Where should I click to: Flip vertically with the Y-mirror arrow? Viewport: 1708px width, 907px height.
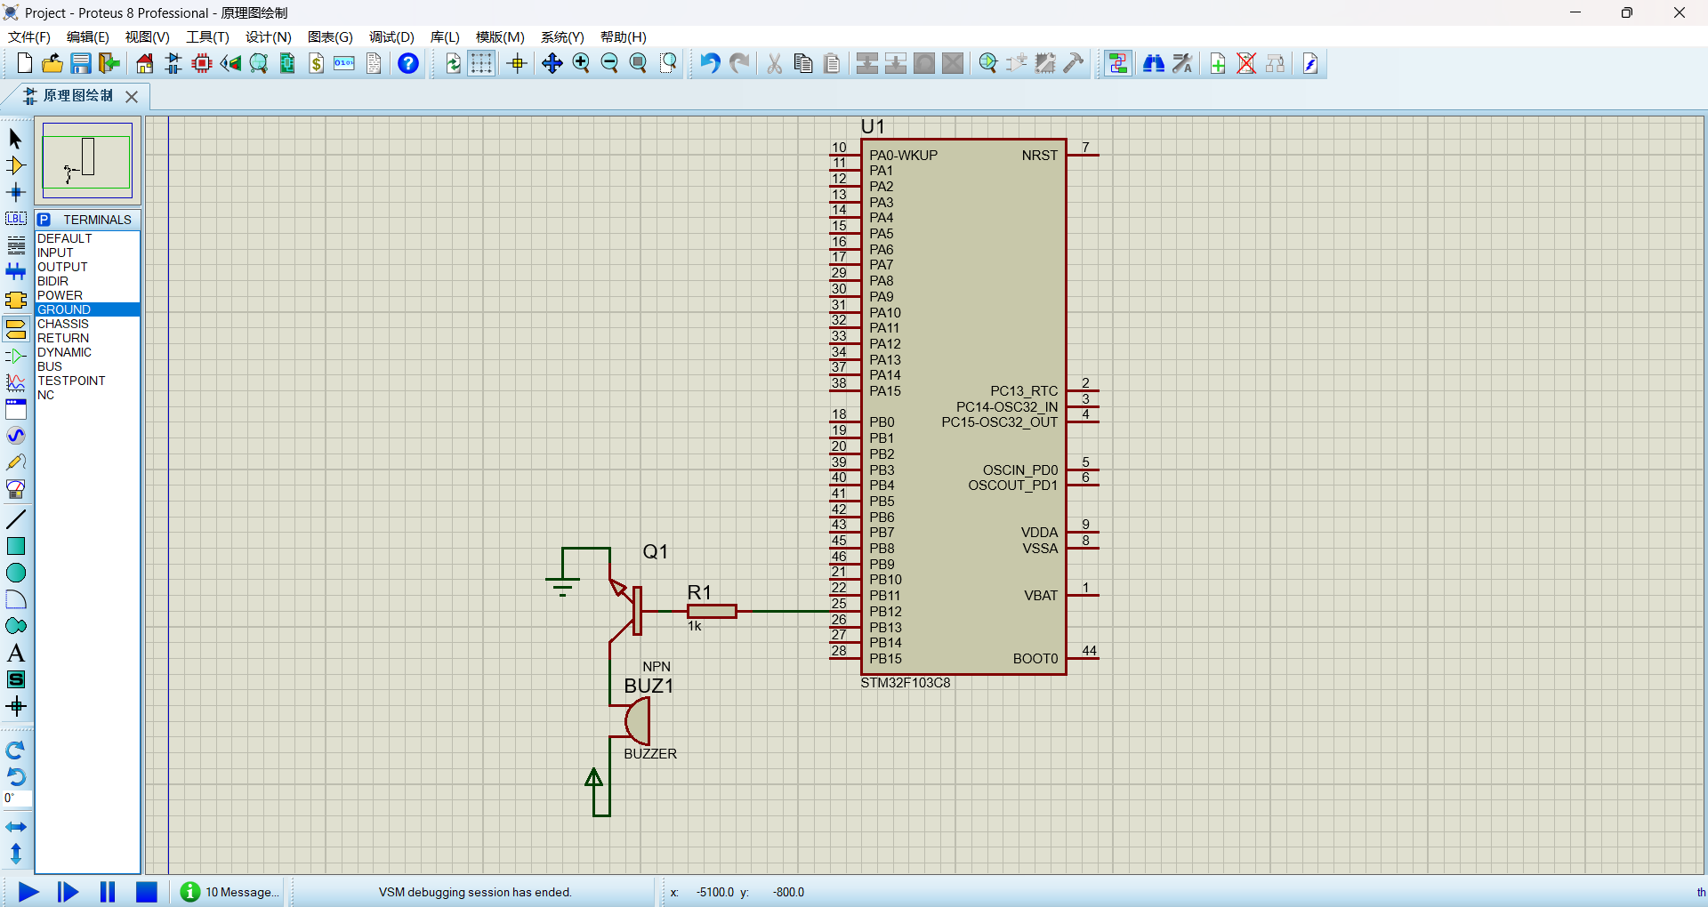16,854
